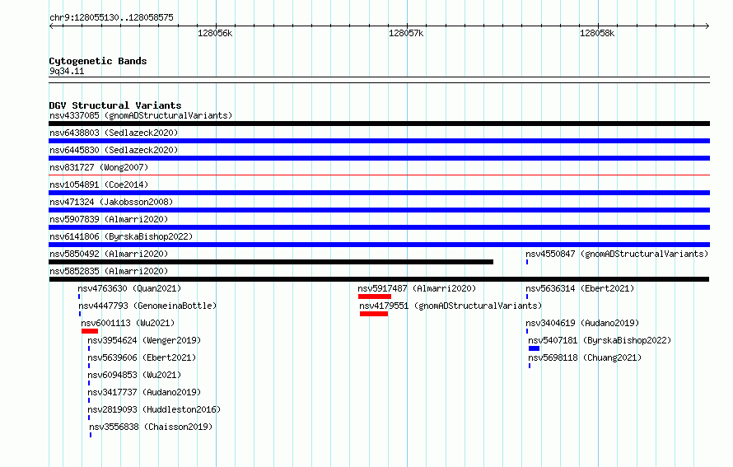The image size is (733, 467).
Task: Click the black bar under nsv5852835
Action: 379,279
